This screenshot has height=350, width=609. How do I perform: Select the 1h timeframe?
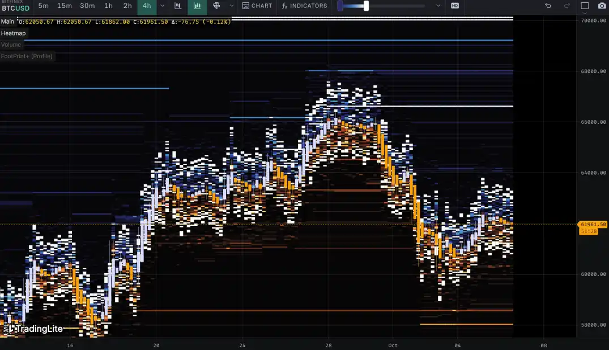(108, 6)
